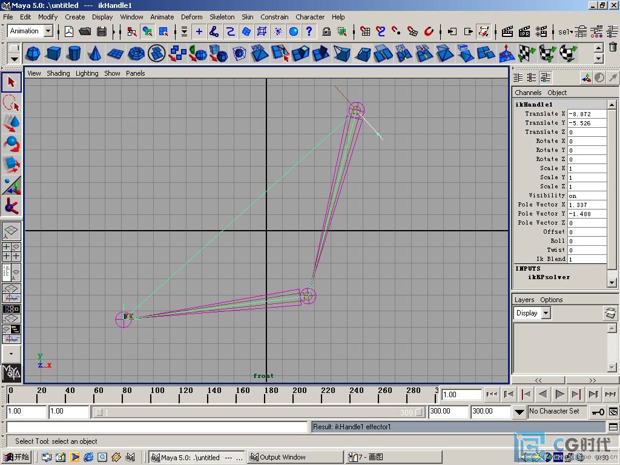
Task: Enable Snap to Grids icon
Action: click(x=365, y=31)
